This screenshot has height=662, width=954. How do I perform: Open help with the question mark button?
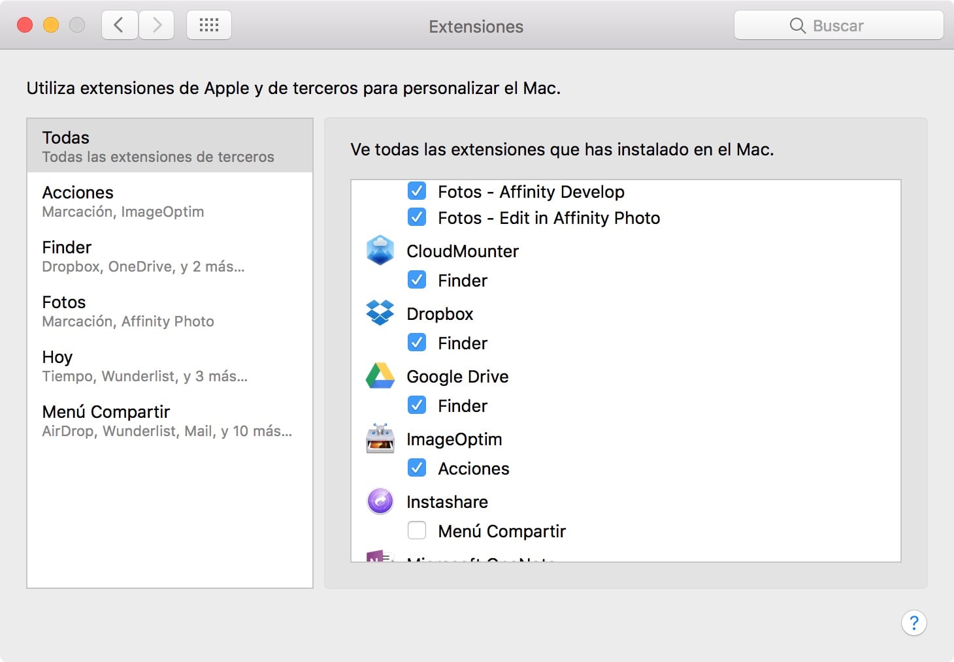[x=913, y=623]
